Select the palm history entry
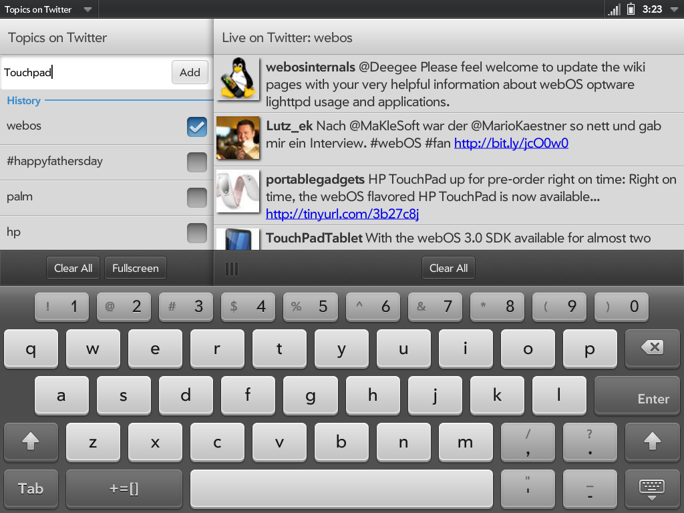 [x=19, y=196]
